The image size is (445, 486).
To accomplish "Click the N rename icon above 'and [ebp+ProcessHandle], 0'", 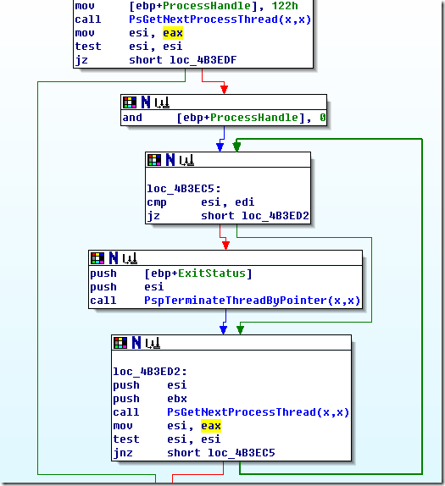I will [146, 102].
